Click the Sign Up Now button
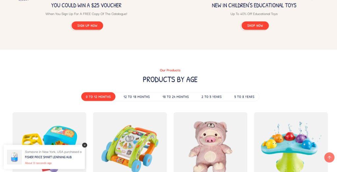Image resolution: width=337 pixels, height=172 pixels. pos(87,26)
